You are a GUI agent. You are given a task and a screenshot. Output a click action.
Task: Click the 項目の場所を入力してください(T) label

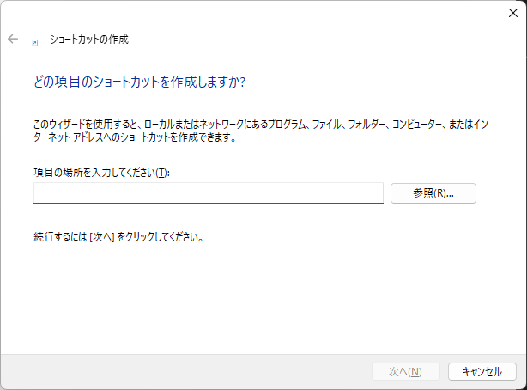[x=101, y=173]
